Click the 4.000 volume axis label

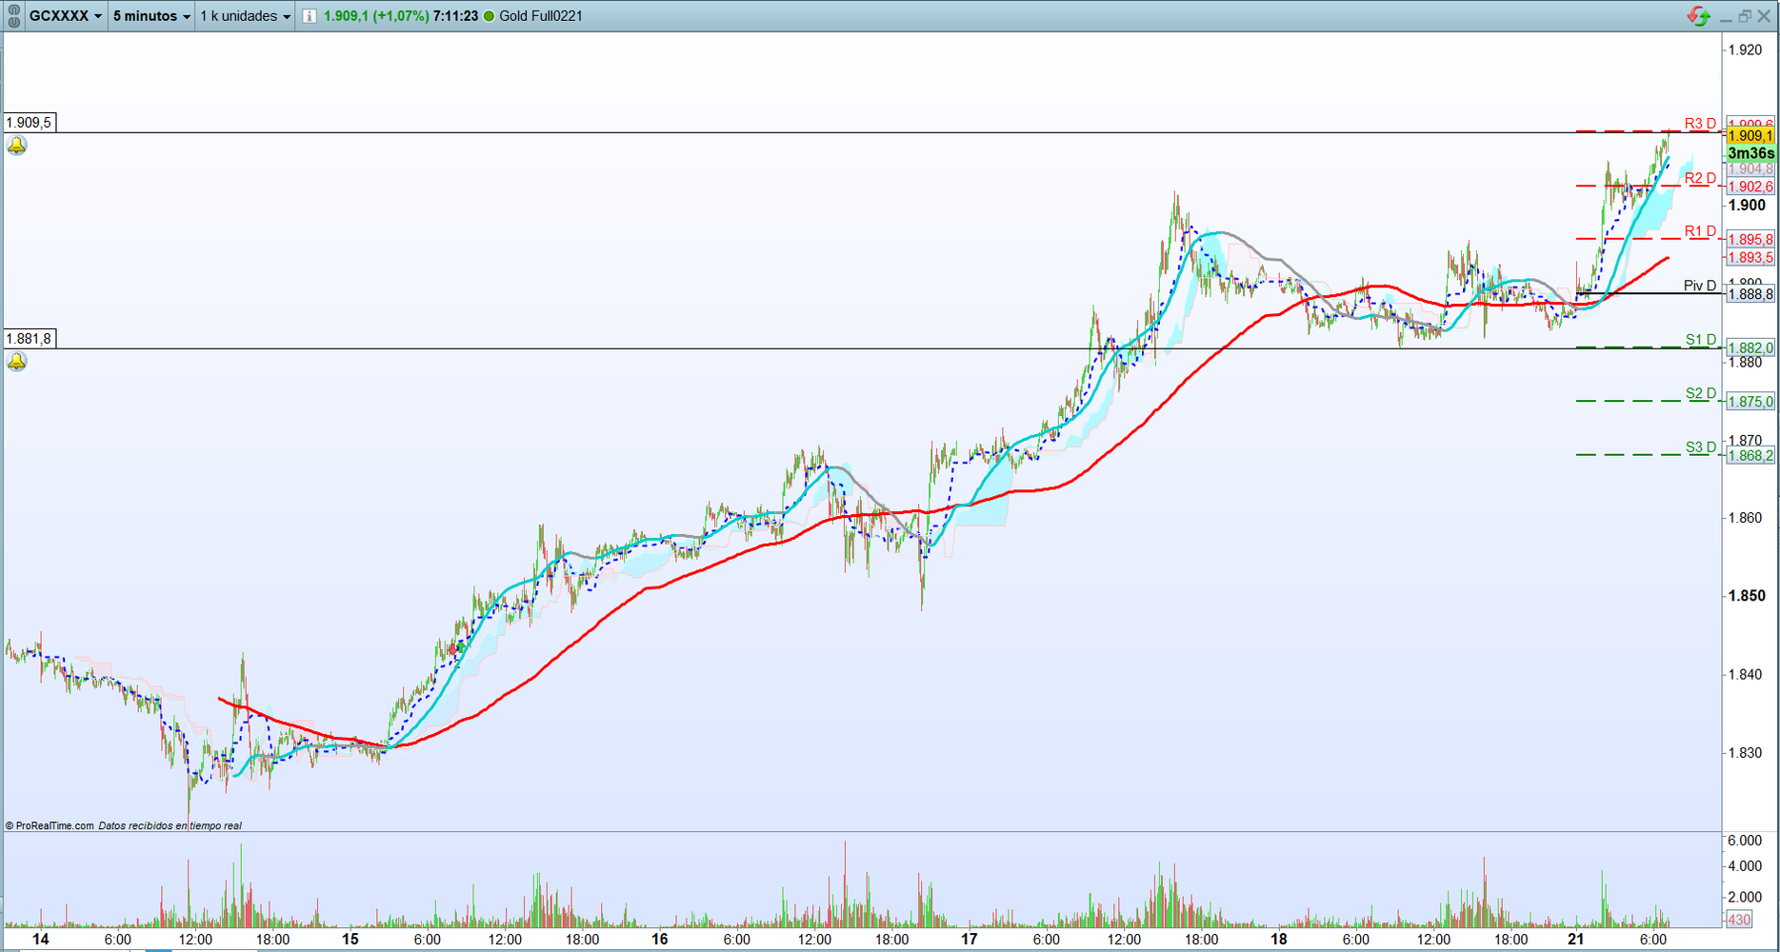(x=1745, y=866)
